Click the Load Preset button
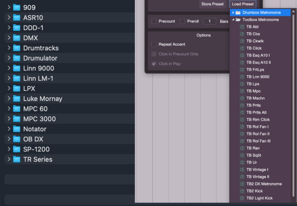 [x=243, y=4]
